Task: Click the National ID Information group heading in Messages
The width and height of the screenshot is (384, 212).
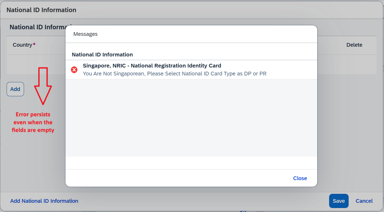Action: pyautogui.click(x=102, y=55)
